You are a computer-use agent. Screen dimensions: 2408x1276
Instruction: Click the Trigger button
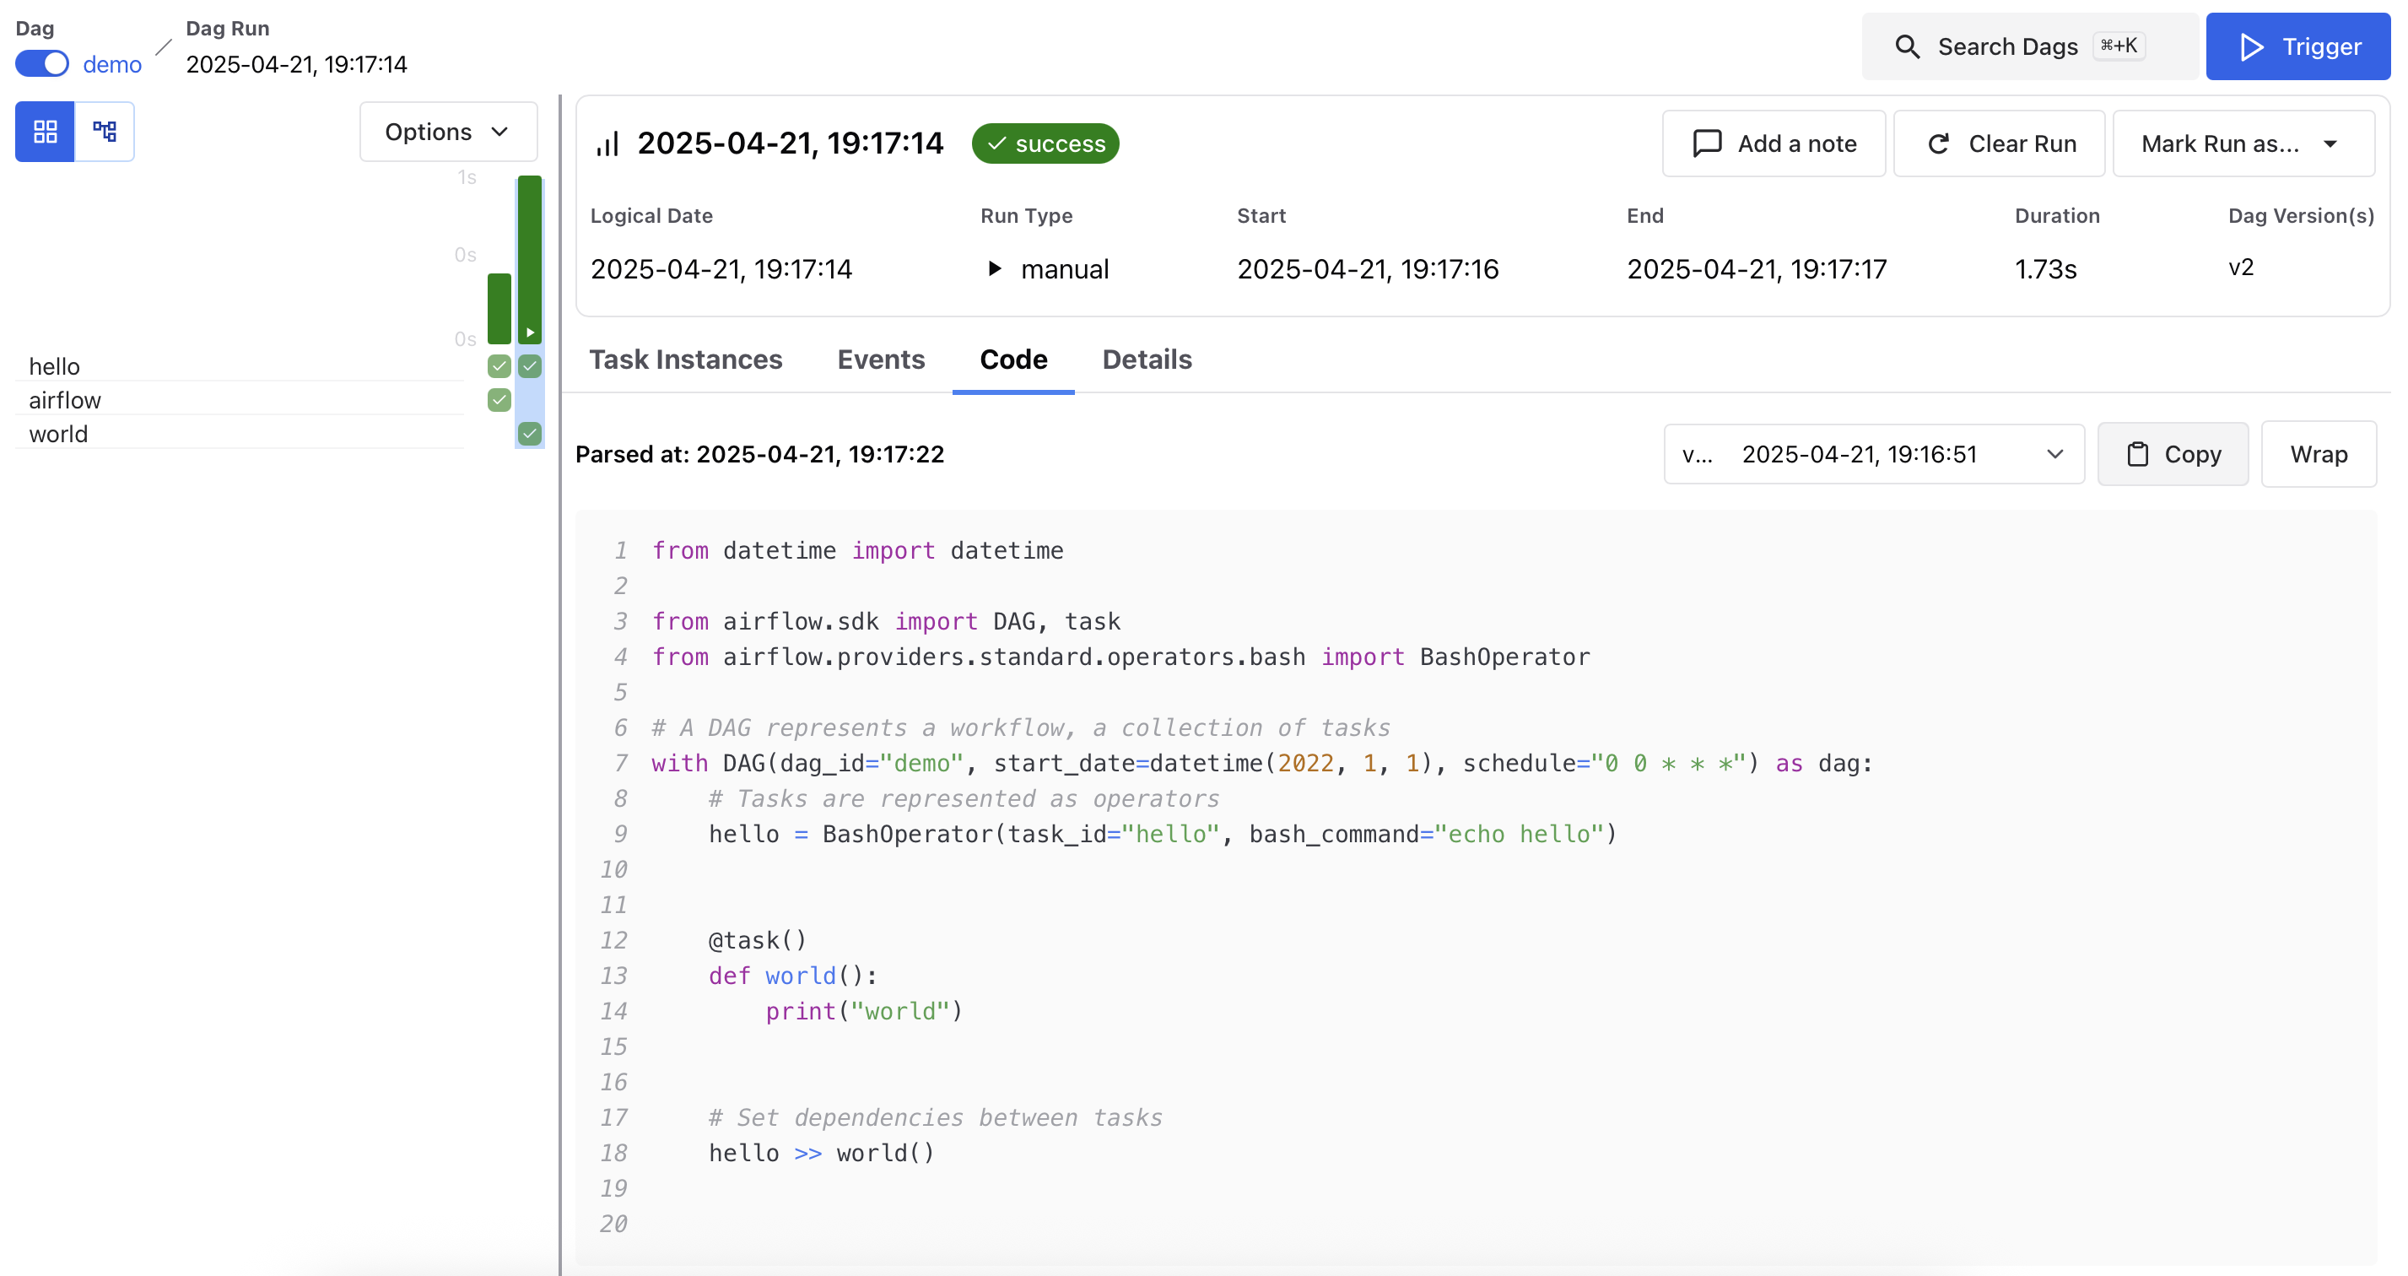[2297, 46]
